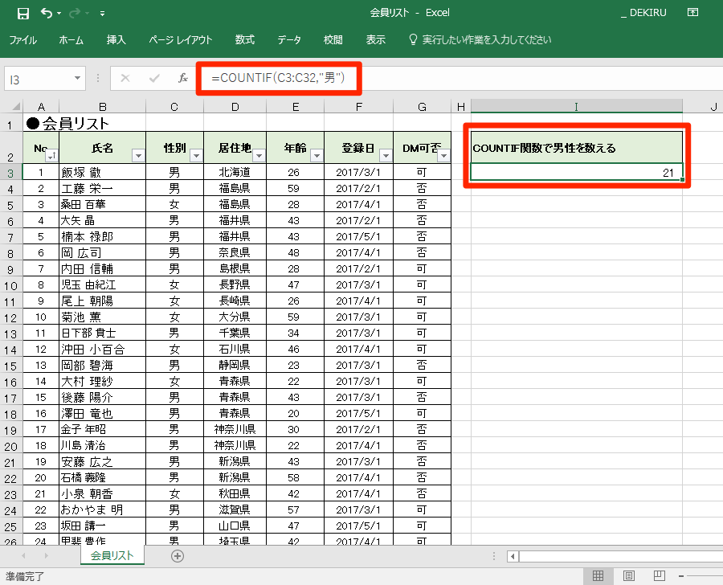Click the cell 北海道
Image resolution: width=723 pixels, height=585 pixels.
pyautogui.click(x=235, y=172)
